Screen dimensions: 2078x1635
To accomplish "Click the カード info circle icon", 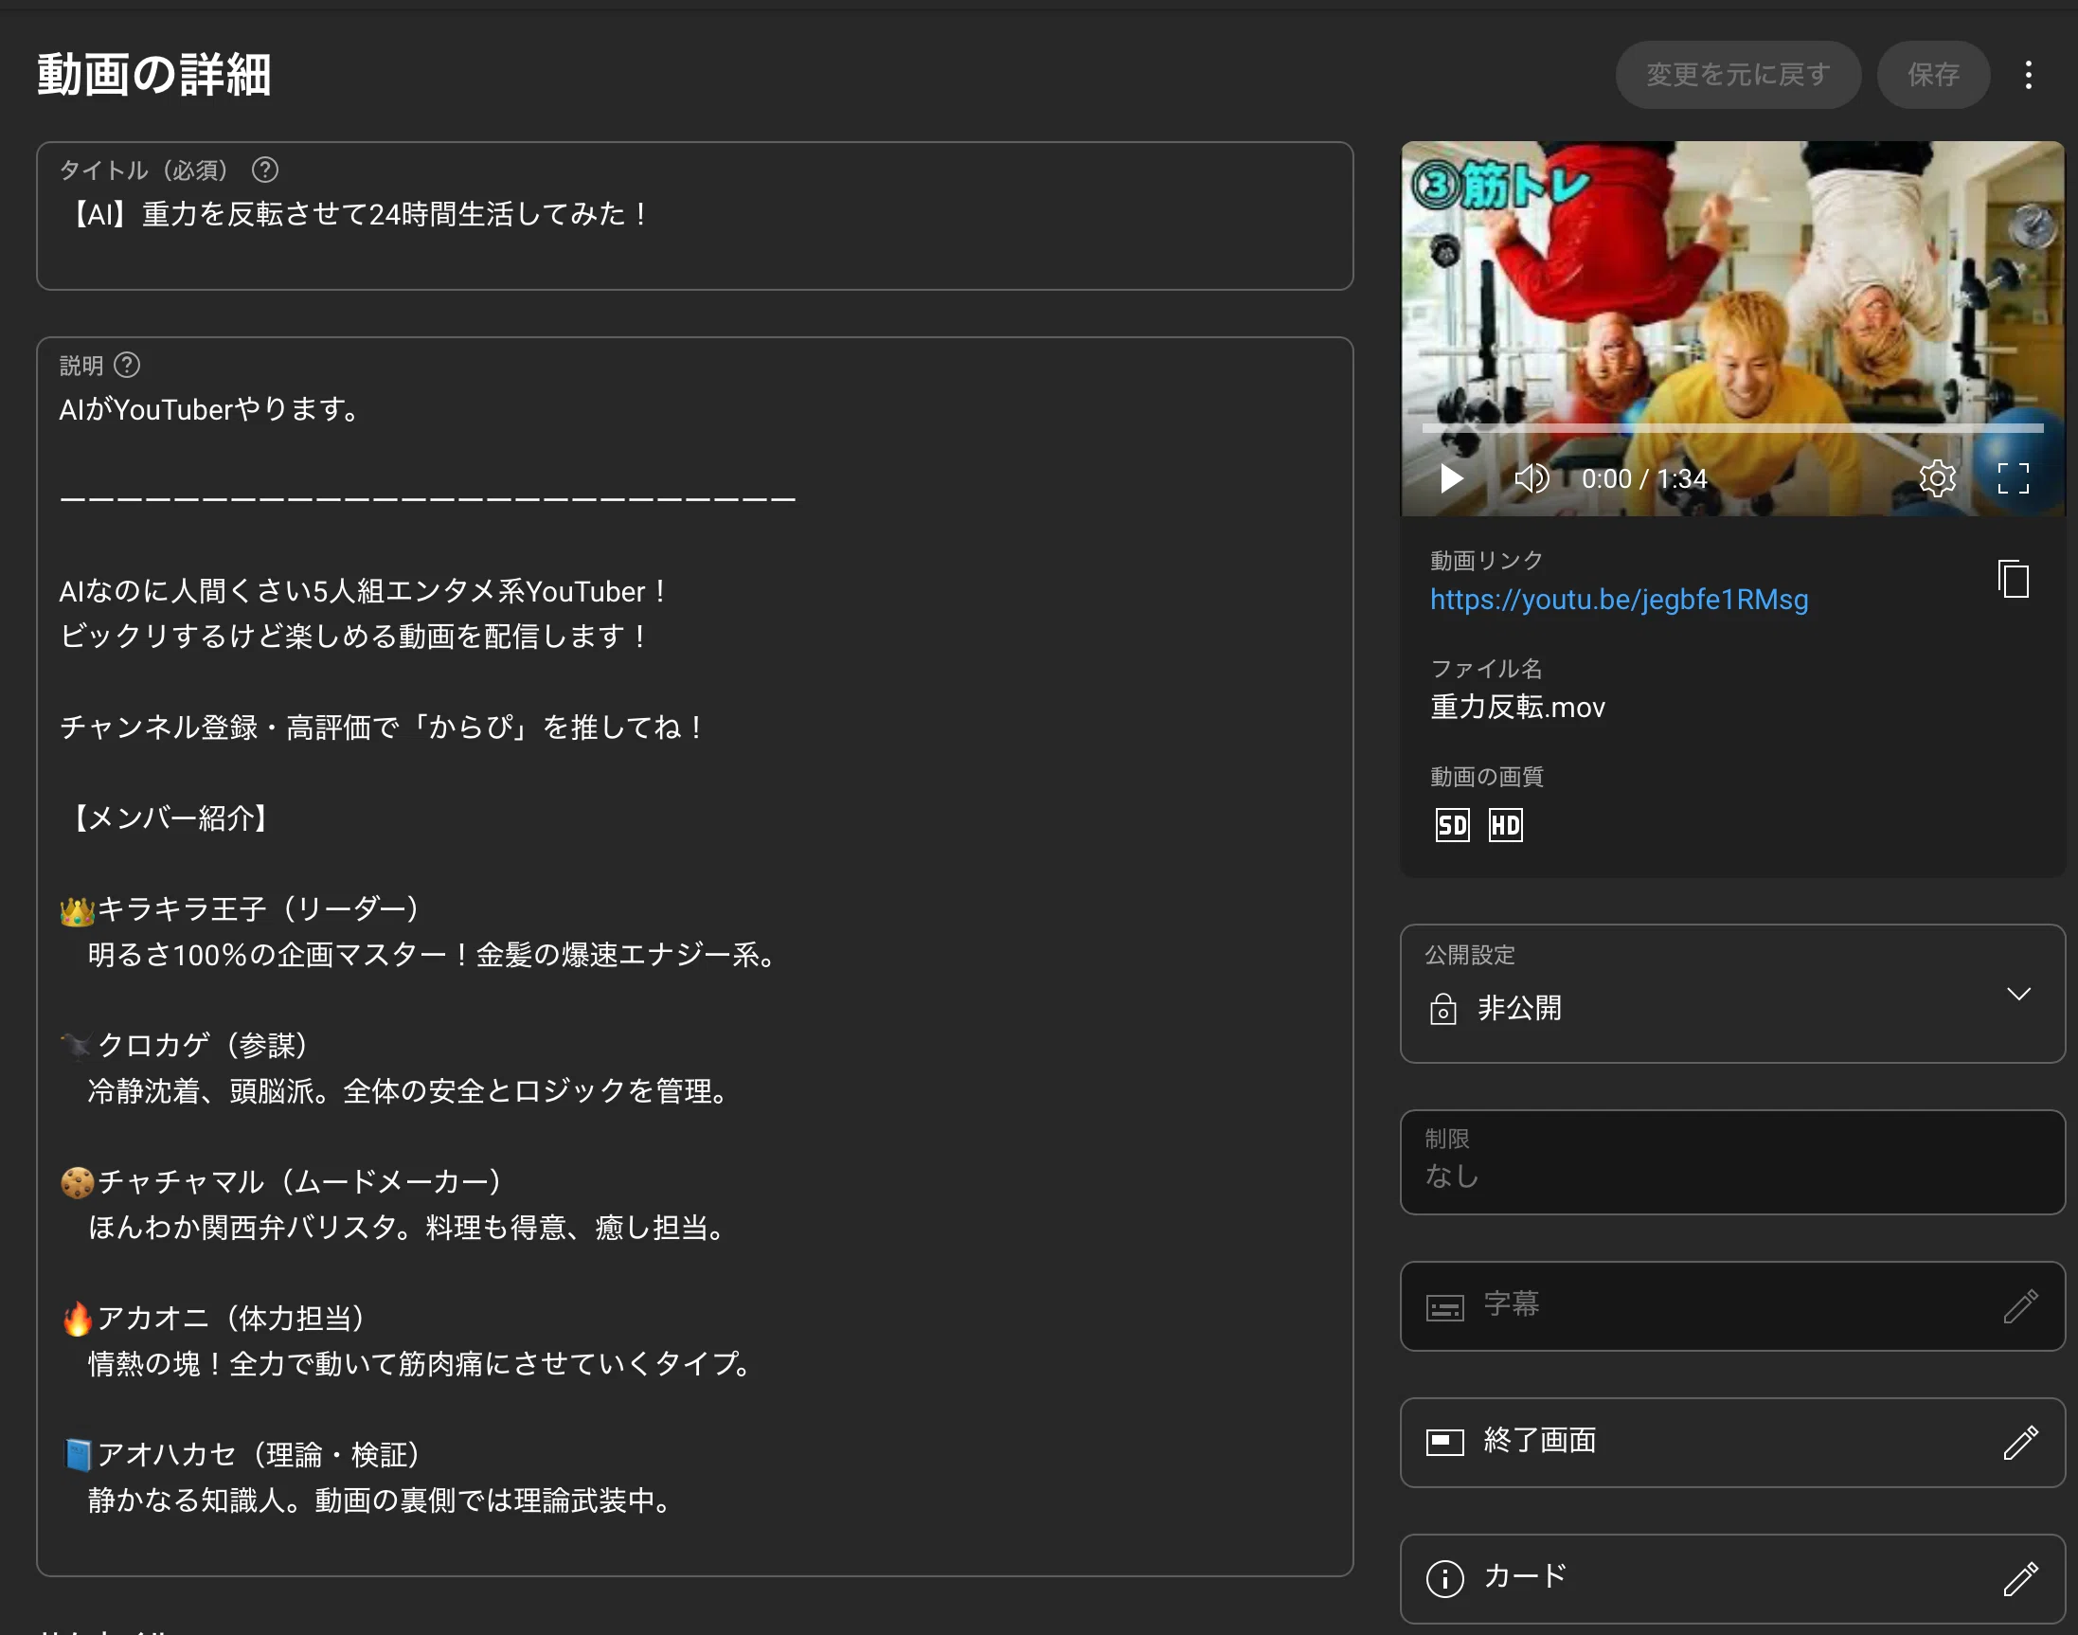I will (x=1444, y=1577).
